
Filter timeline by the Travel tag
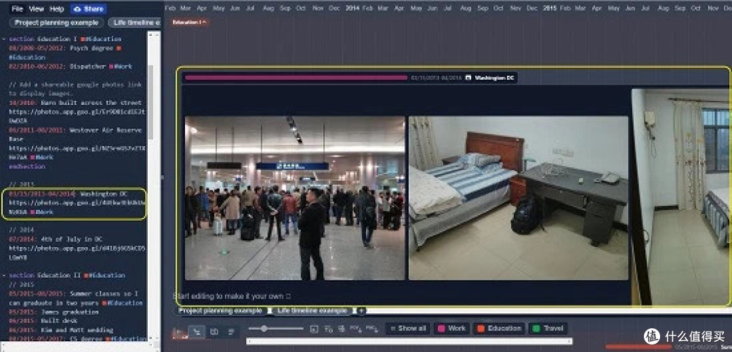[548, 328]
